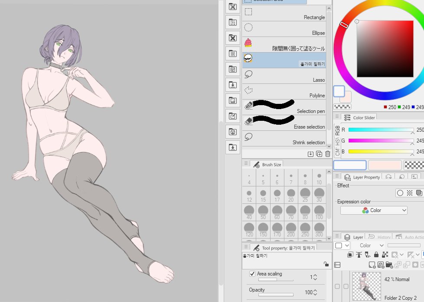Click the delete sub tool trash icon

tap(328, 154)
